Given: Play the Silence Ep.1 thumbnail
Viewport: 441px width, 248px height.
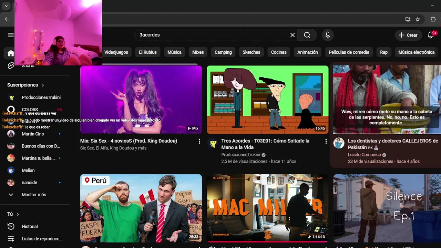Looking at the screenshot, I should click(387, 208).
